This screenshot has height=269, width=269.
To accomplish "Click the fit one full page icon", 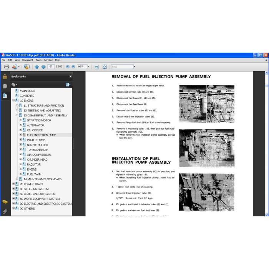I will click(105, 67).
